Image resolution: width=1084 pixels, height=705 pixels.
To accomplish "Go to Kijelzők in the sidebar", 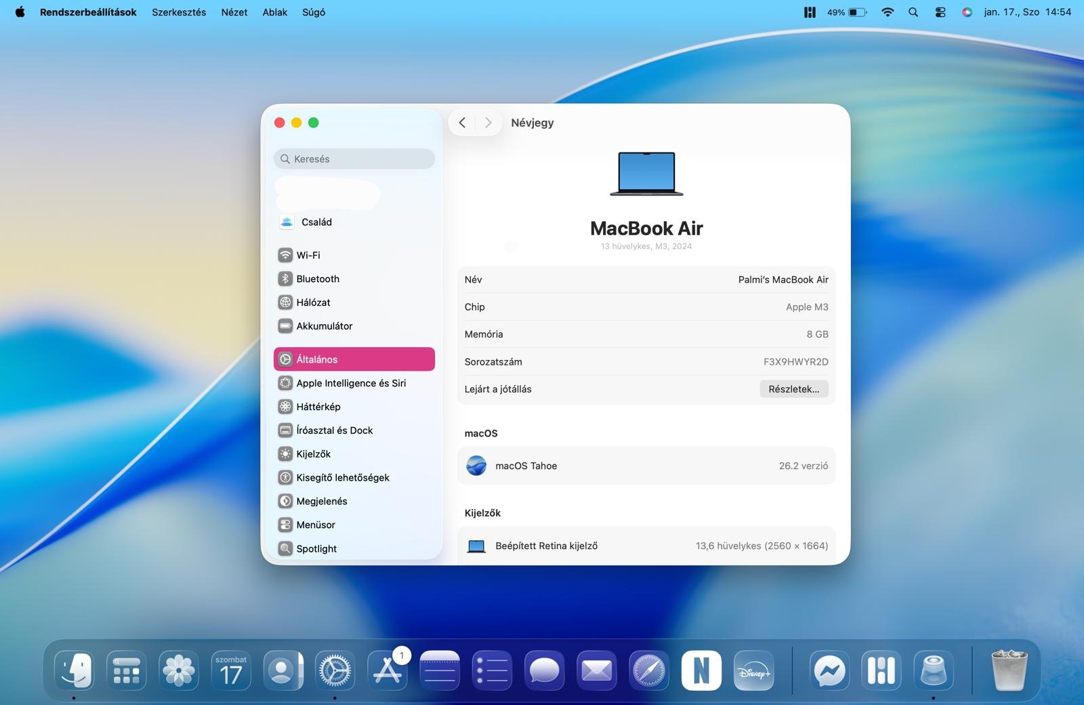I will [354, 454].
